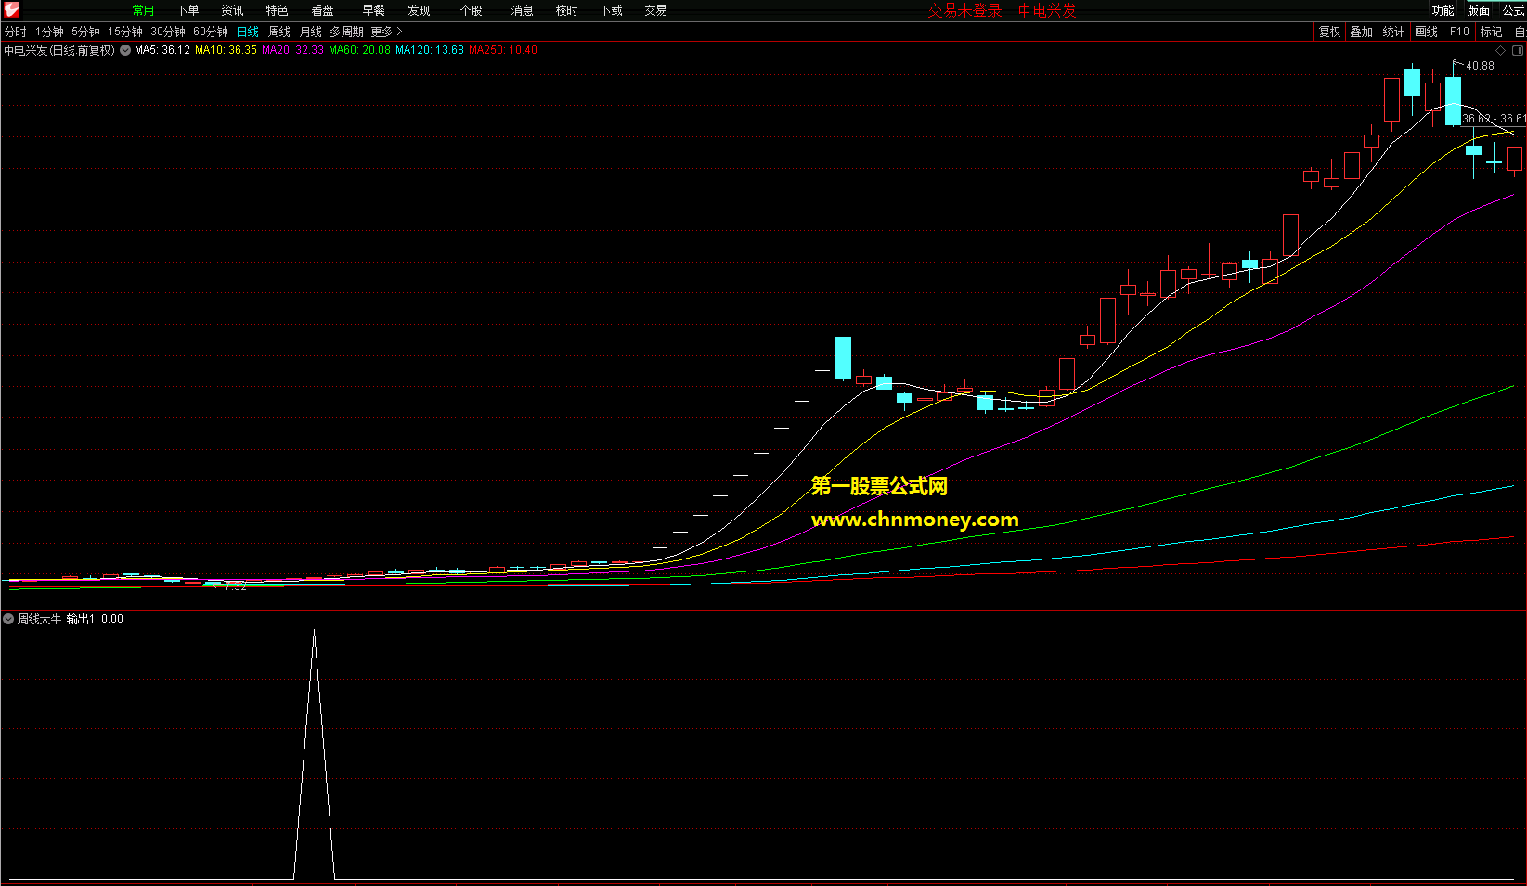The height and width of the screenshot is (886, 1527).
Task: Click the yellow MA10: 36.35 label
Action: point(226,50)
